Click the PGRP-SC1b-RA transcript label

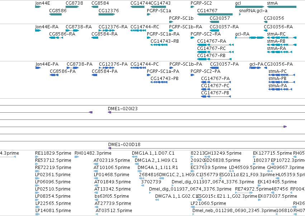(x=186, y=27)
